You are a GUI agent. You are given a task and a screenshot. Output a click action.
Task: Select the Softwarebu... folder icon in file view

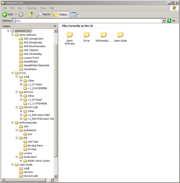coord(103,35)
